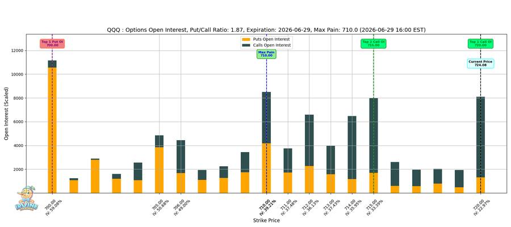
Task: Click the 'Current Price 724.08' annotation box
Action: pos(481,64)
